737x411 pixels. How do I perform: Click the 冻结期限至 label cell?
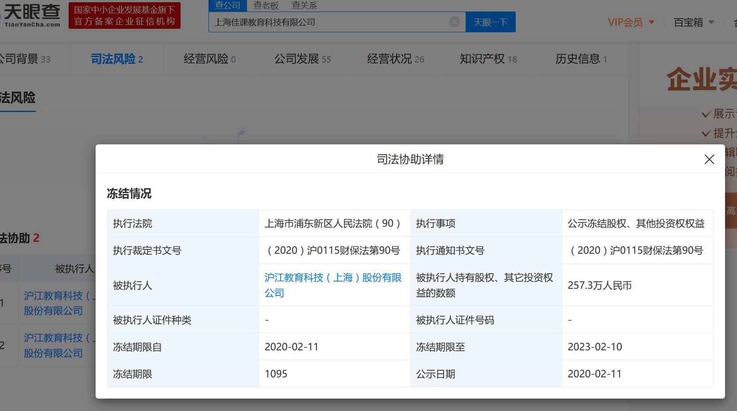[x=486, y=347]
